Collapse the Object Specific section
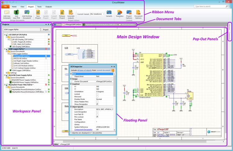The width and height of the screenshot is (233, 151). tap(71, 107)
